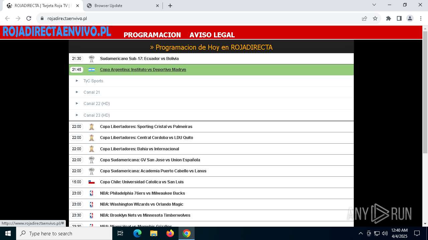
Task: Open the TyC Sports channel link
Action: [93, 81]
